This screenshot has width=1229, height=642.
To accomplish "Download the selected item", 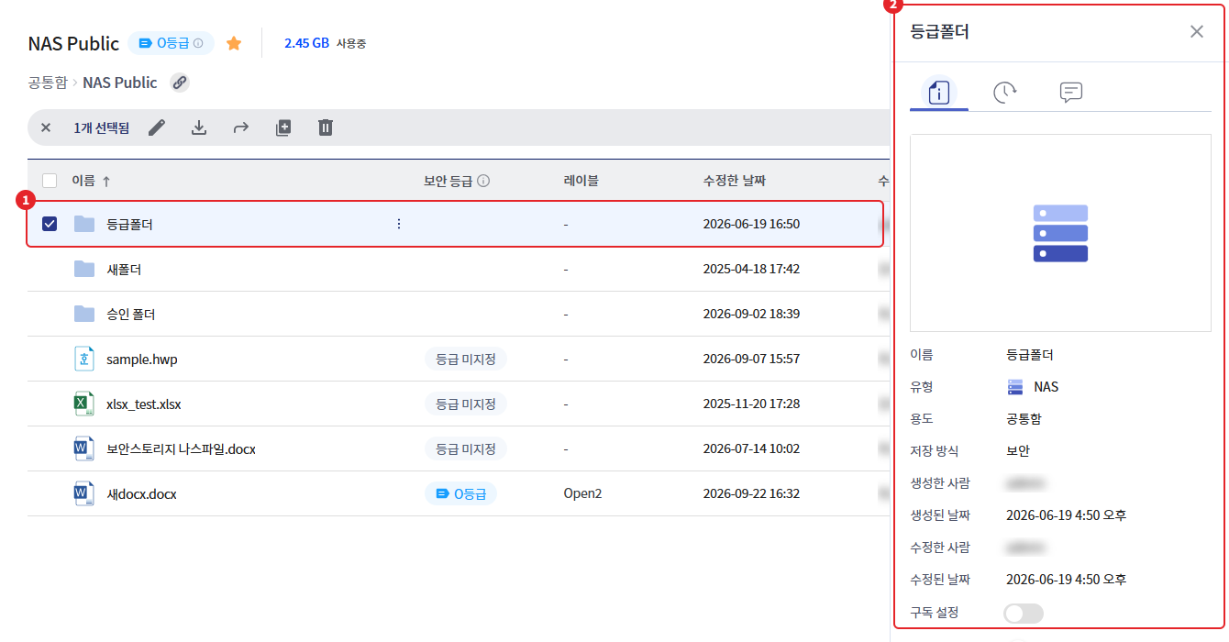I will pyautogui.click(x=199, y=127).
